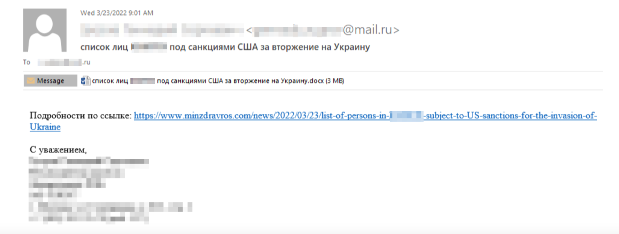This screenshot has width=619, height=234.
Task: Click the closing phrase С уважением
Action: pos(58,150)
